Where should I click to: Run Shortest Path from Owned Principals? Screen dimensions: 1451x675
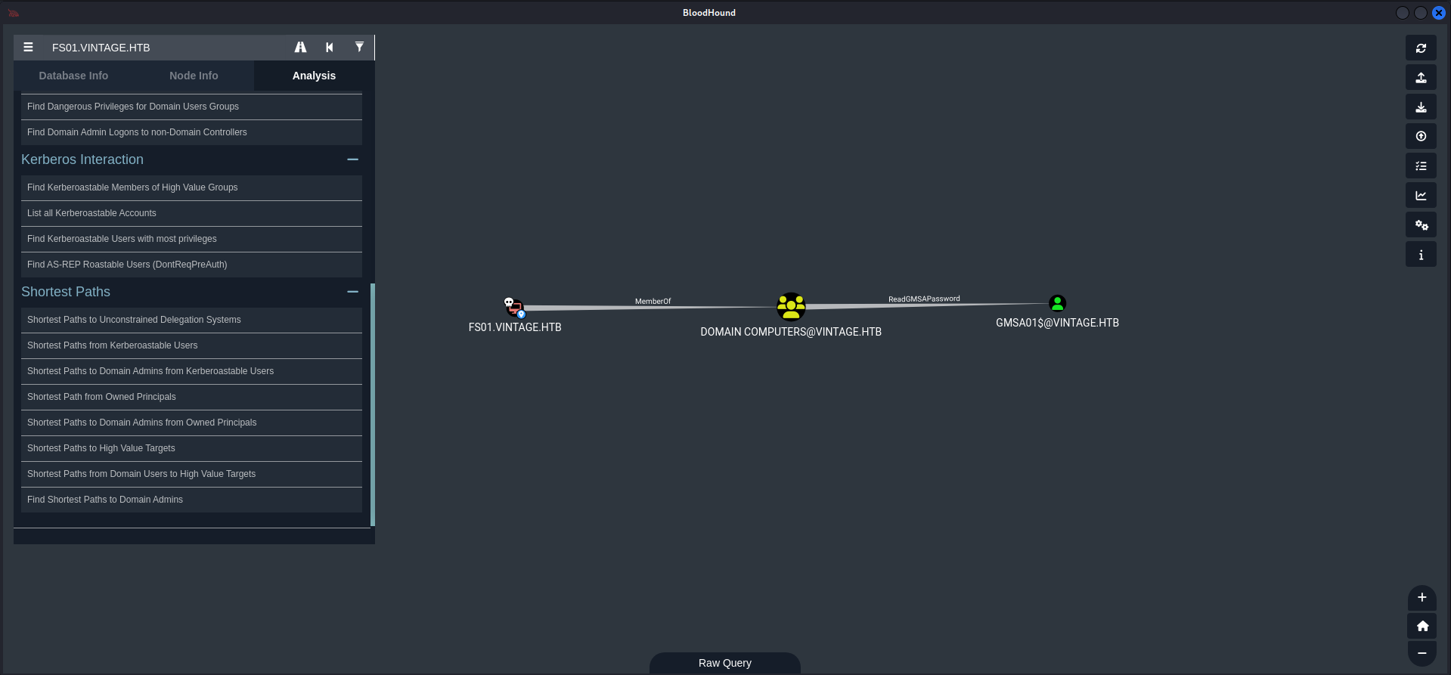(x=191, y=397)
